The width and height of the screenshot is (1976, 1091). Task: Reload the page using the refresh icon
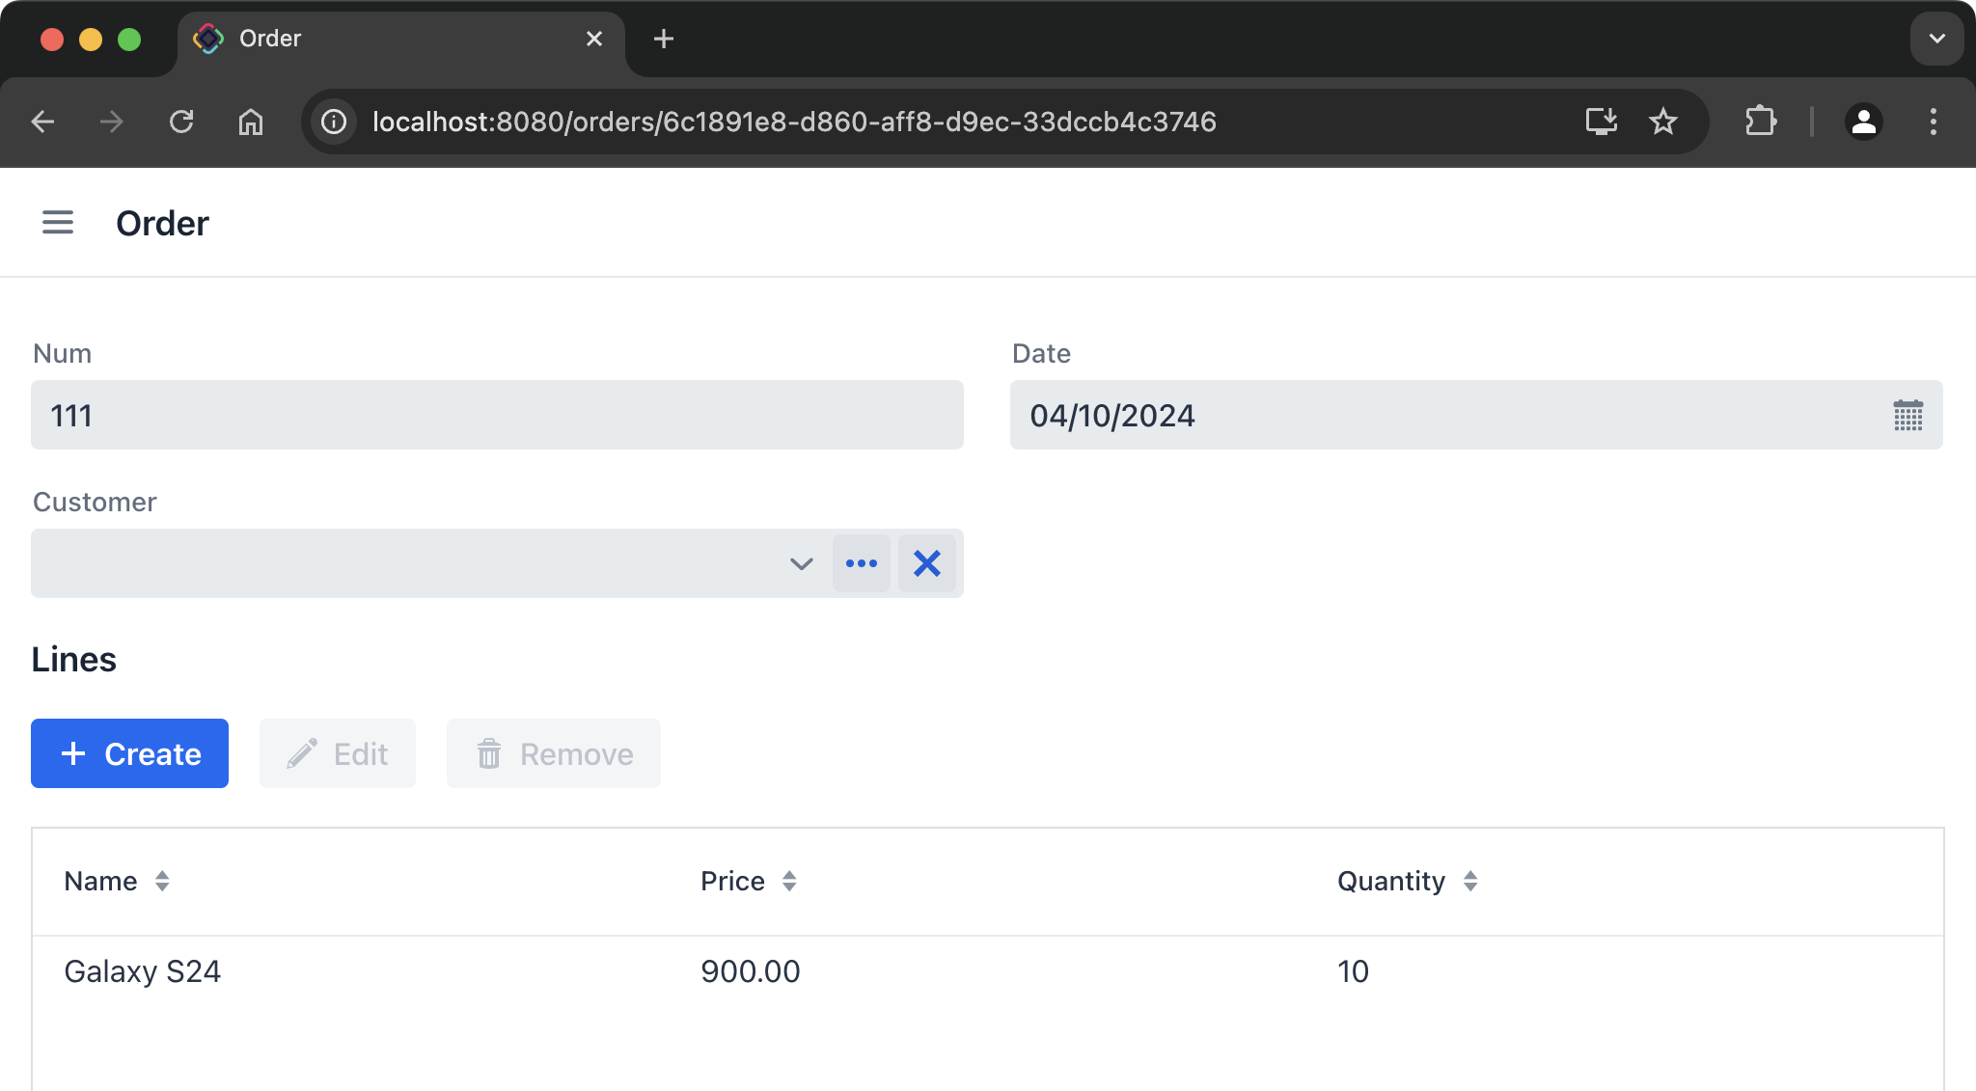click(x=182, y=122)
